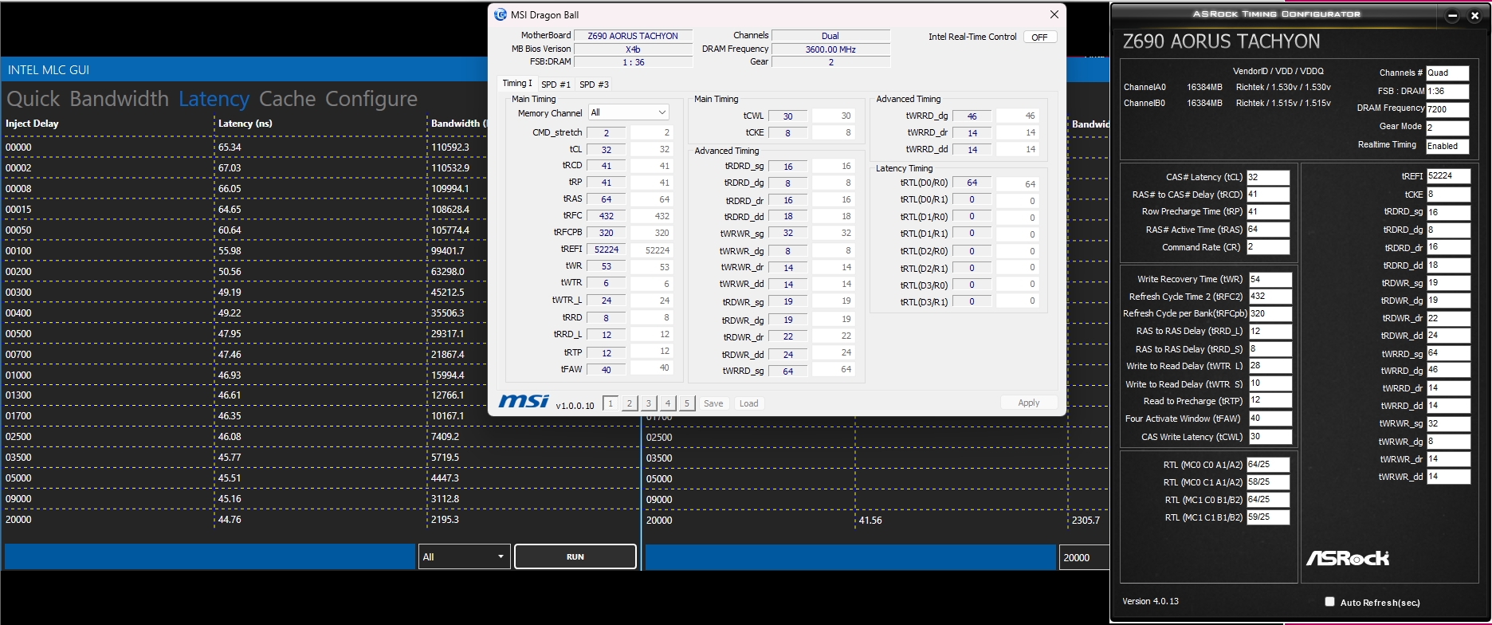Open the Cache tab in Intel MLC
Image resolution: width=1492 pixels, height=625 pixels.
(287, 99)
